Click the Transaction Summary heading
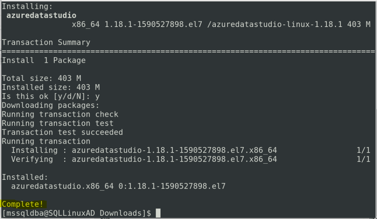The width and height of the screenshot is (377, 219). [46, 42]
